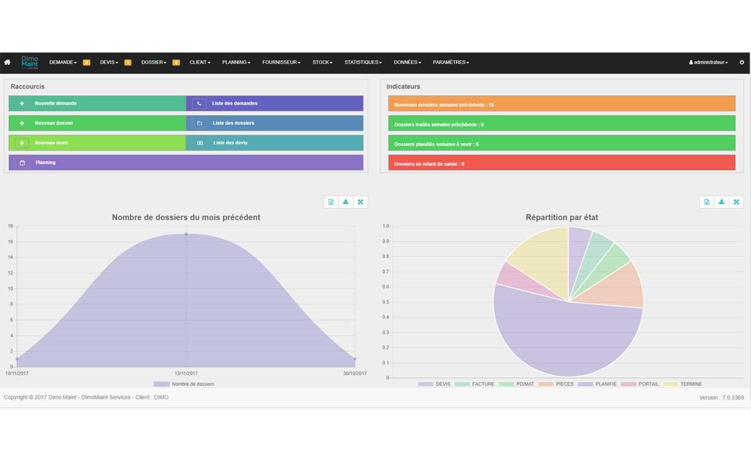Screen dimensions: 751x450
Task: Open Liste des devis
Action: pos(275,143)
